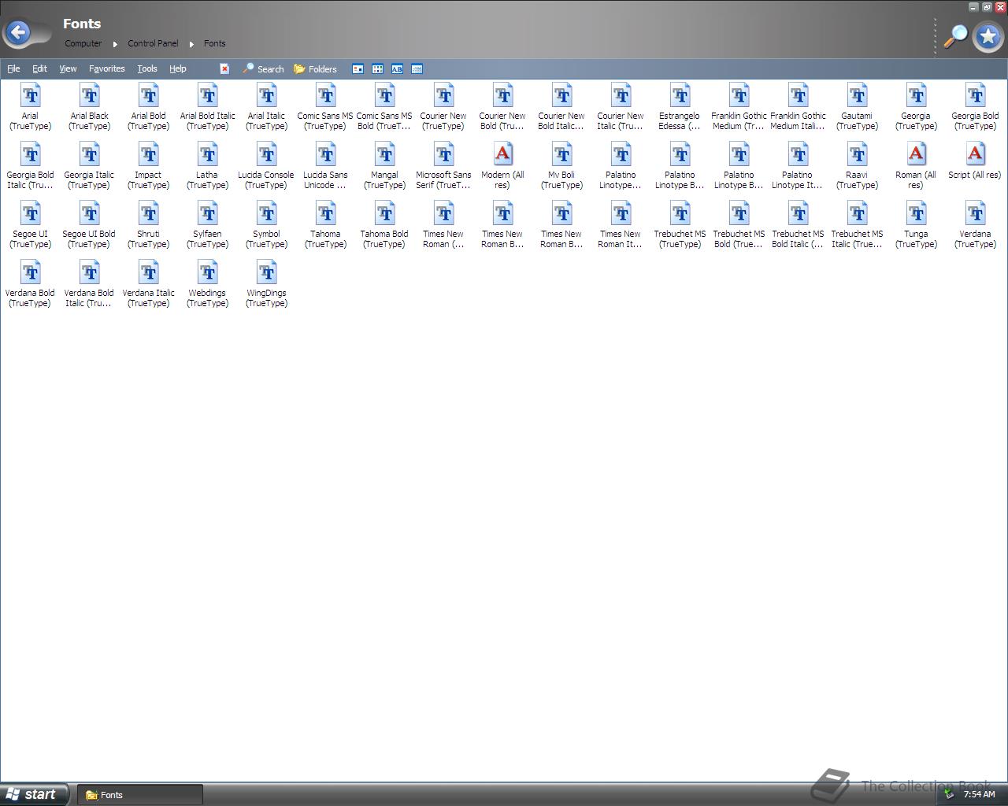Toggle the Folders pane button
This screenshot has height=806, width=1008.
click(x=315, y=69)
